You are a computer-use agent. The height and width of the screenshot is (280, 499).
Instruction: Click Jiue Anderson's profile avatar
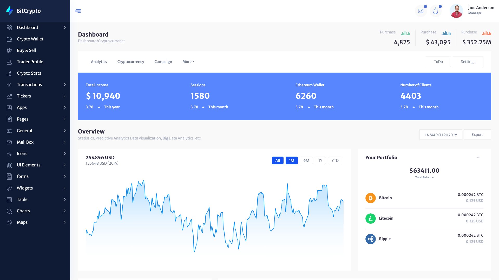[x=456, y=11]
